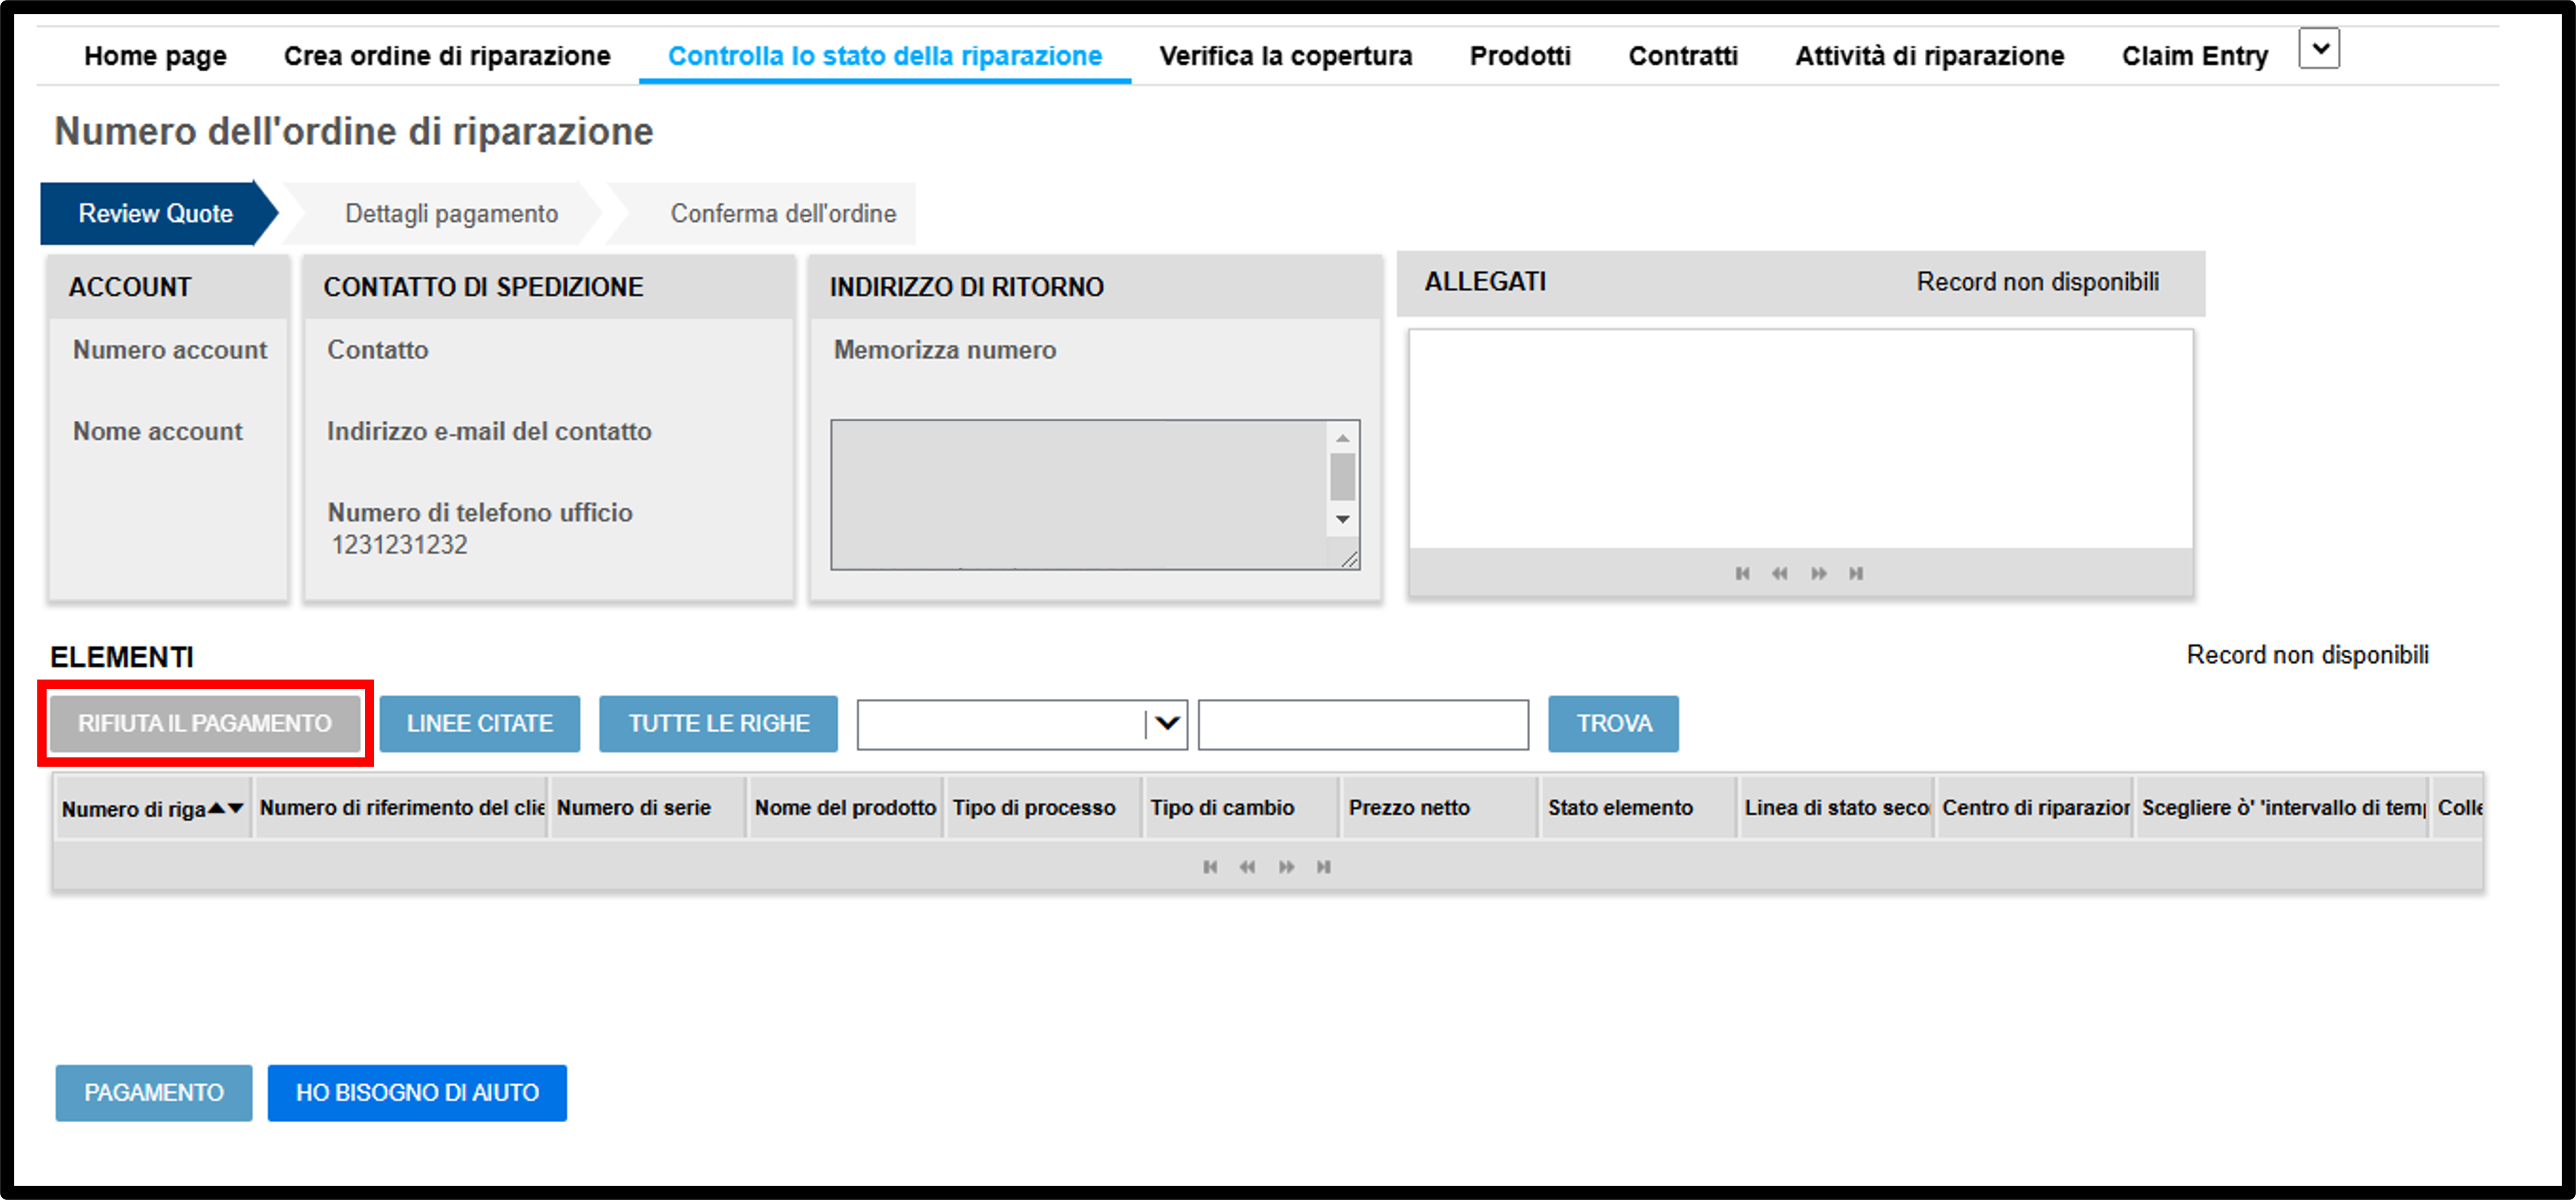The image size is (2576, 1200).
Task: Click Trova search button
Action: coord(1614,723)
